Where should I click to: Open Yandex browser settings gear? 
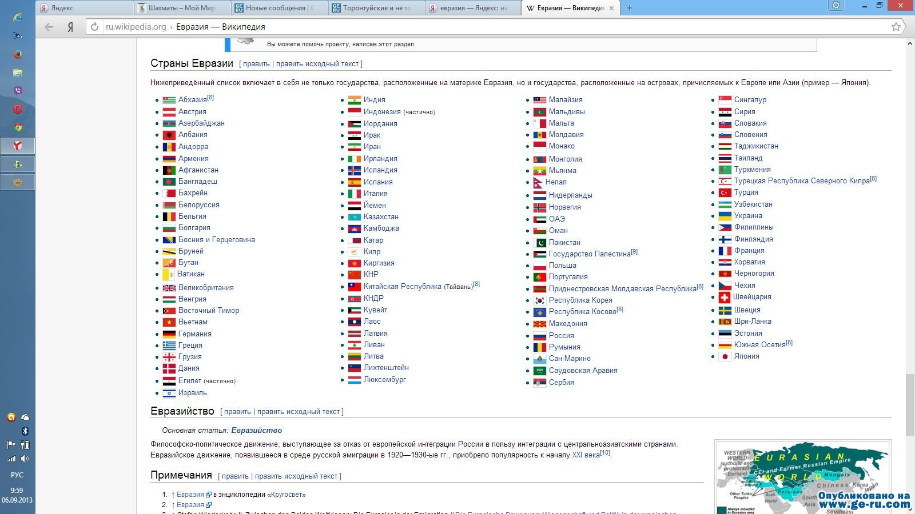(x=836, y=6)
